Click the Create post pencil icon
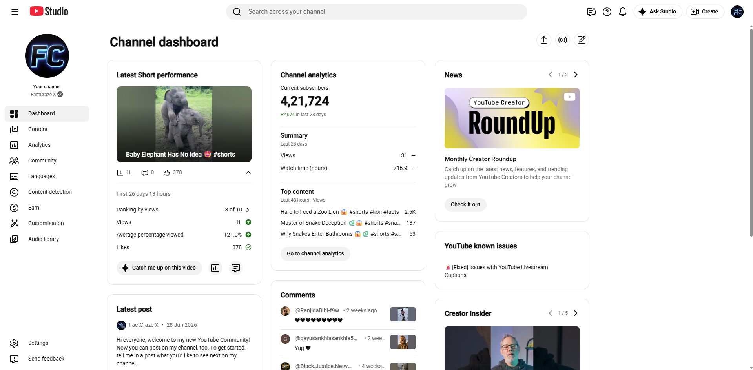 click(x=582, y=40)
